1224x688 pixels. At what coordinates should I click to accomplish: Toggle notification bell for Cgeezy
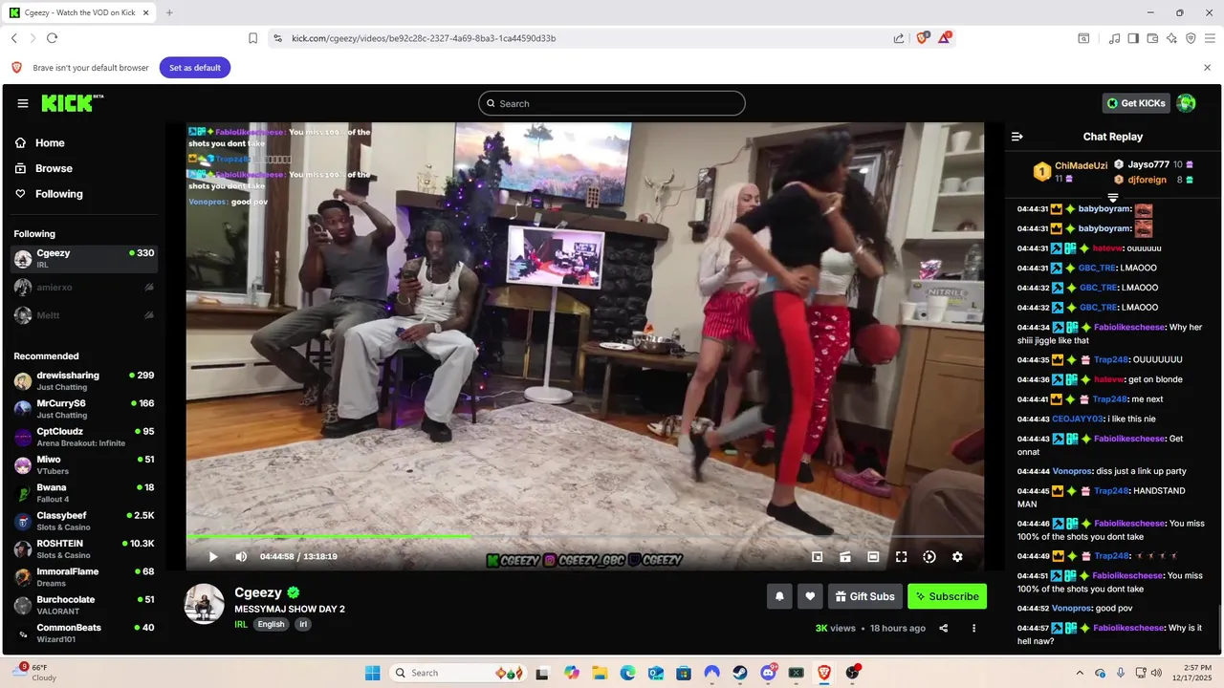pyautogui.click(x=779, y=596)
